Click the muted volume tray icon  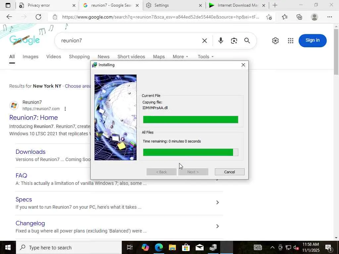coord(296,247)
